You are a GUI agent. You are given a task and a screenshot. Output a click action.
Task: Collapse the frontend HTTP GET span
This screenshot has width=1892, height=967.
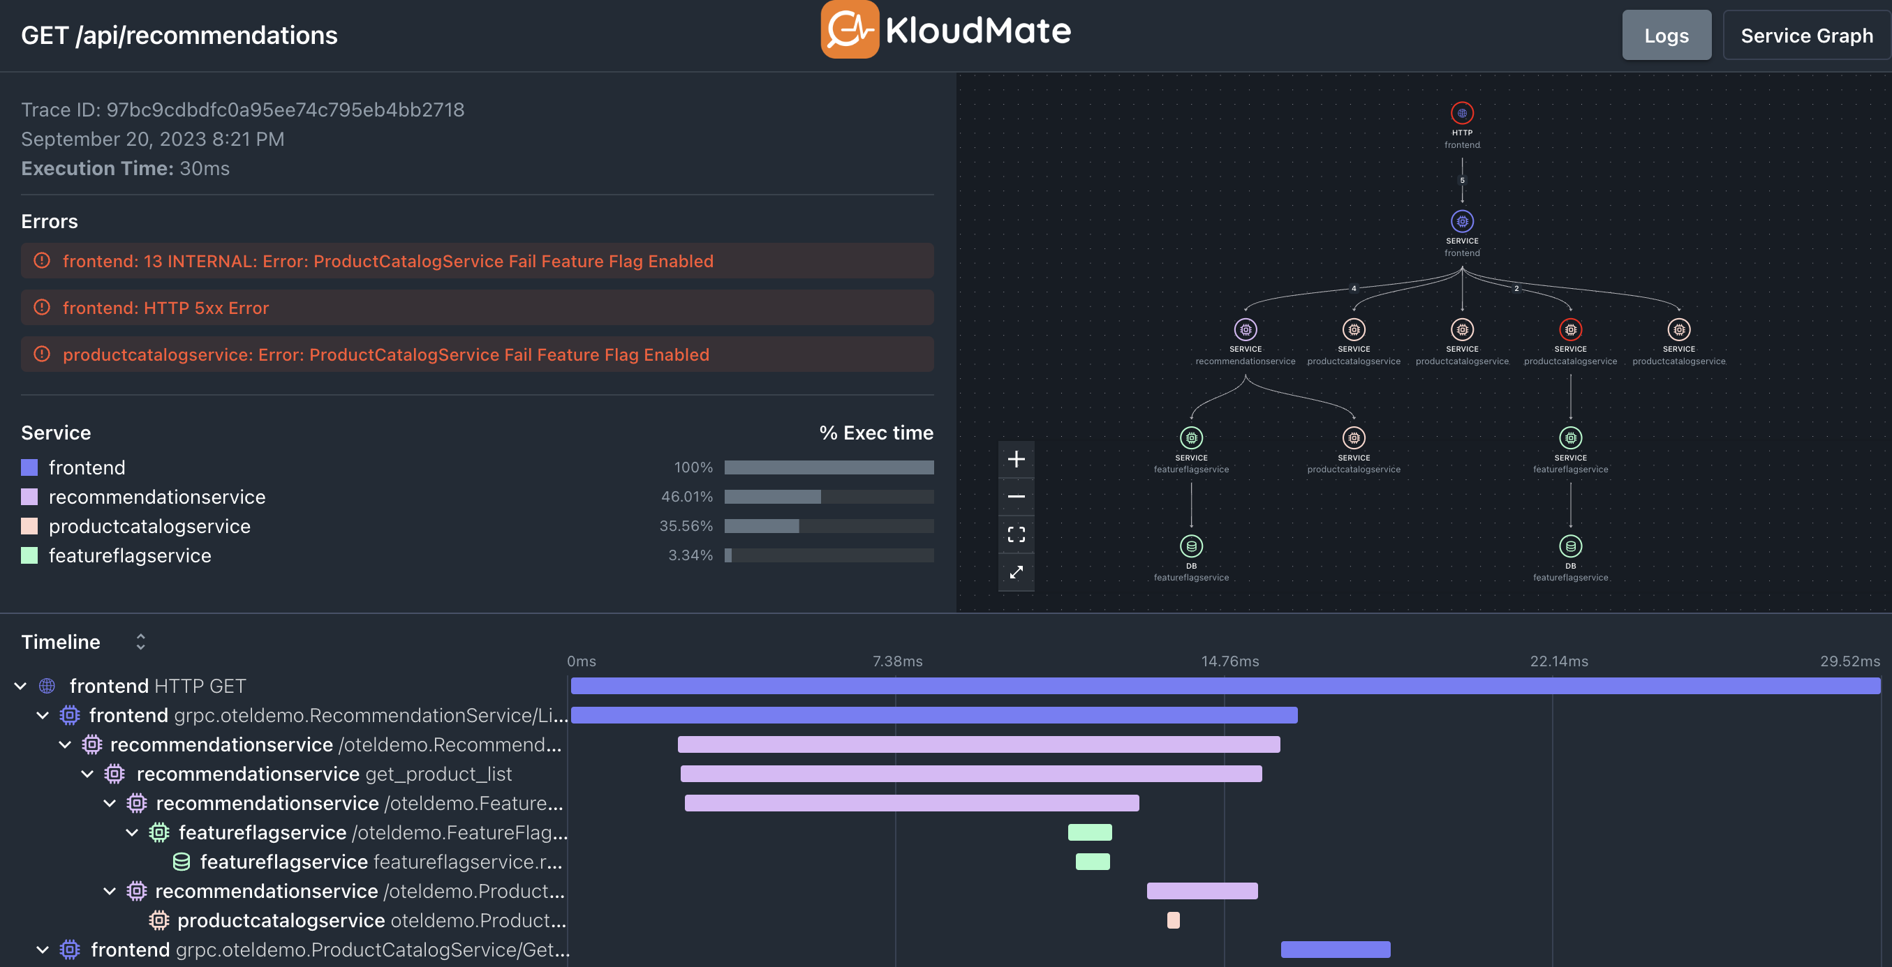20,686
